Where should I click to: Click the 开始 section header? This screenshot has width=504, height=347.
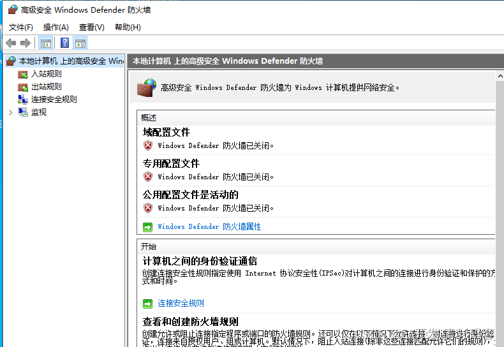click(149, 247)
